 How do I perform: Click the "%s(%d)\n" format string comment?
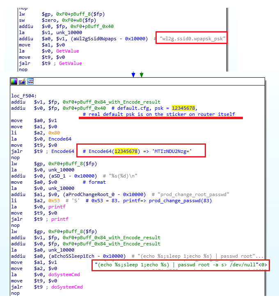pyautogui.click(x=123, y=176)
